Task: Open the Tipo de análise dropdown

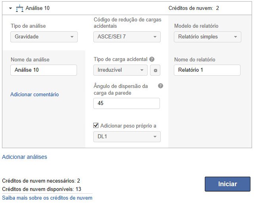Action: [44, 37]
